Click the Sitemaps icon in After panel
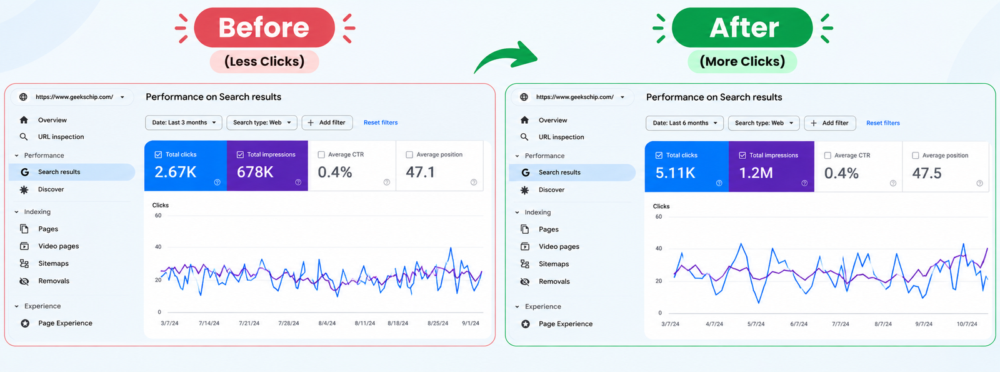 (525, 264)
